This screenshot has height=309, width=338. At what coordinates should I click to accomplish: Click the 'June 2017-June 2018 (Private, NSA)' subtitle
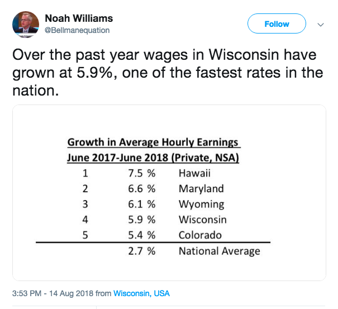(x=153, y=158)
